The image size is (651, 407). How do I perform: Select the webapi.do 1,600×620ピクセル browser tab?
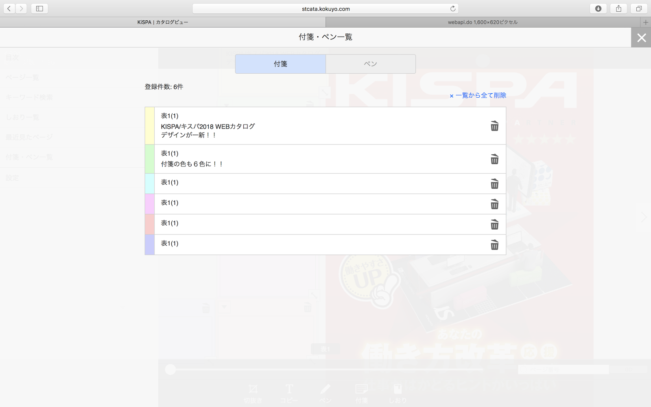pyautogui.click(x=483, y=22)
